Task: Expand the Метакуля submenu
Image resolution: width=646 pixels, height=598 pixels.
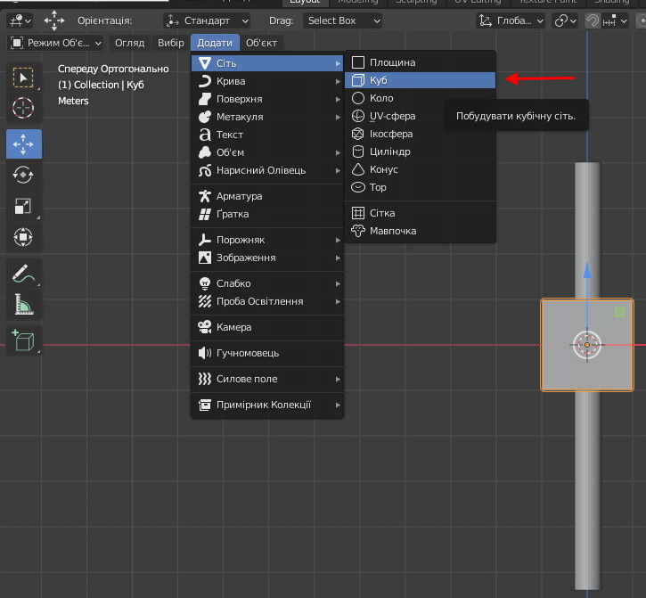Action: [x=268, y=117]
